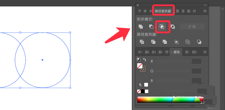Apply the Outline pathfinder
Image resolution: width=225 pixels, height=110 pixels.
click(187, 42)
